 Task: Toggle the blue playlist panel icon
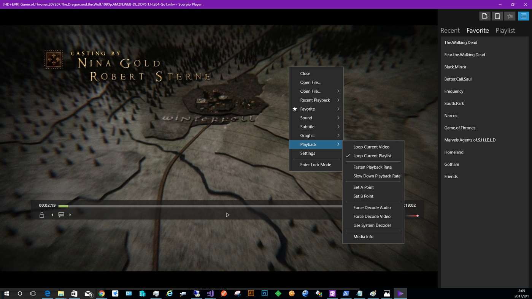(524, 16)
